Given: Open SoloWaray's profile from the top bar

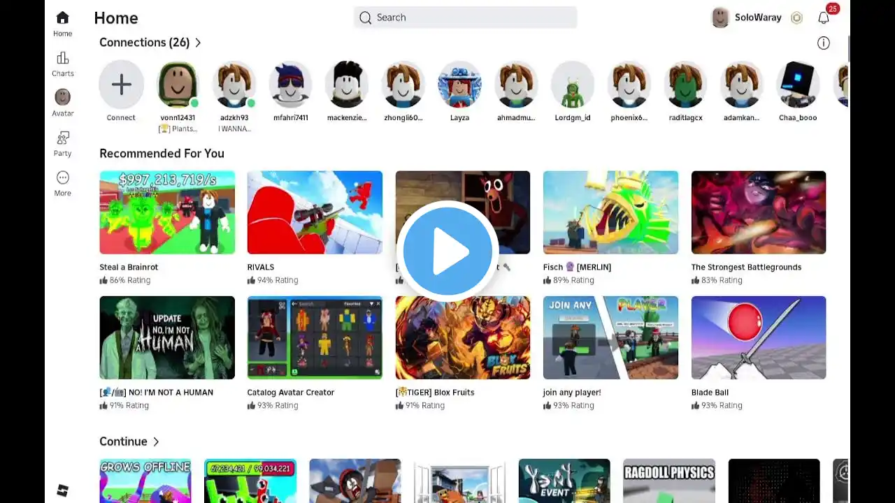Looking at the screenshot, I should coord(746,17).
